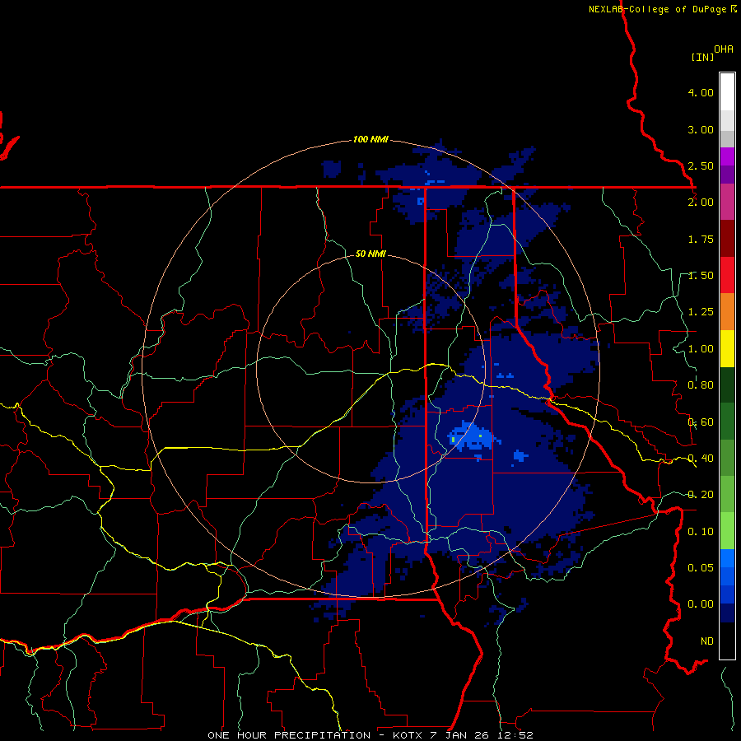Viewport: 741px width, 741px height.
Task: Select the bright red legend swatch at 1.50
Action: [x=727, y=275]
